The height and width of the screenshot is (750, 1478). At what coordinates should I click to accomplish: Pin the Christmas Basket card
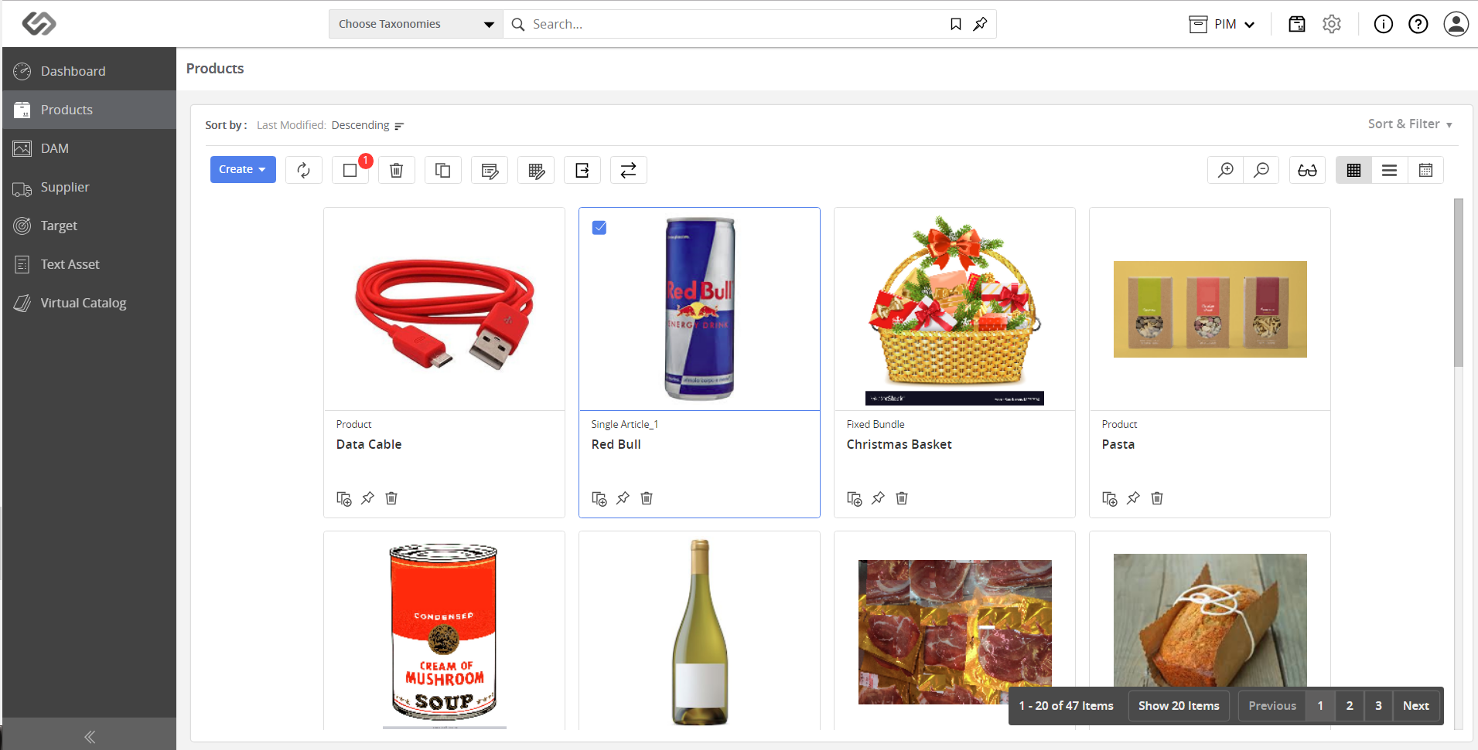tap(878, 498)
